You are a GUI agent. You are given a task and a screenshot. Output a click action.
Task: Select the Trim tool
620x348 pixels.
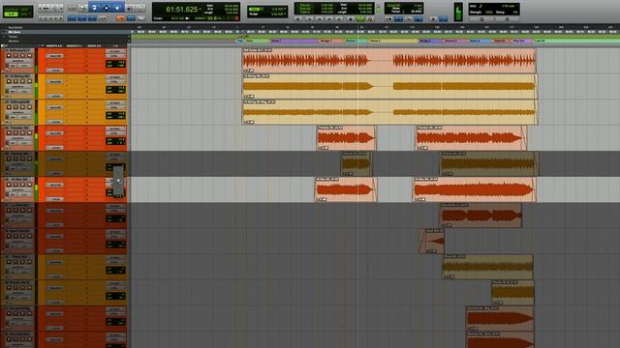click(95, 8)
